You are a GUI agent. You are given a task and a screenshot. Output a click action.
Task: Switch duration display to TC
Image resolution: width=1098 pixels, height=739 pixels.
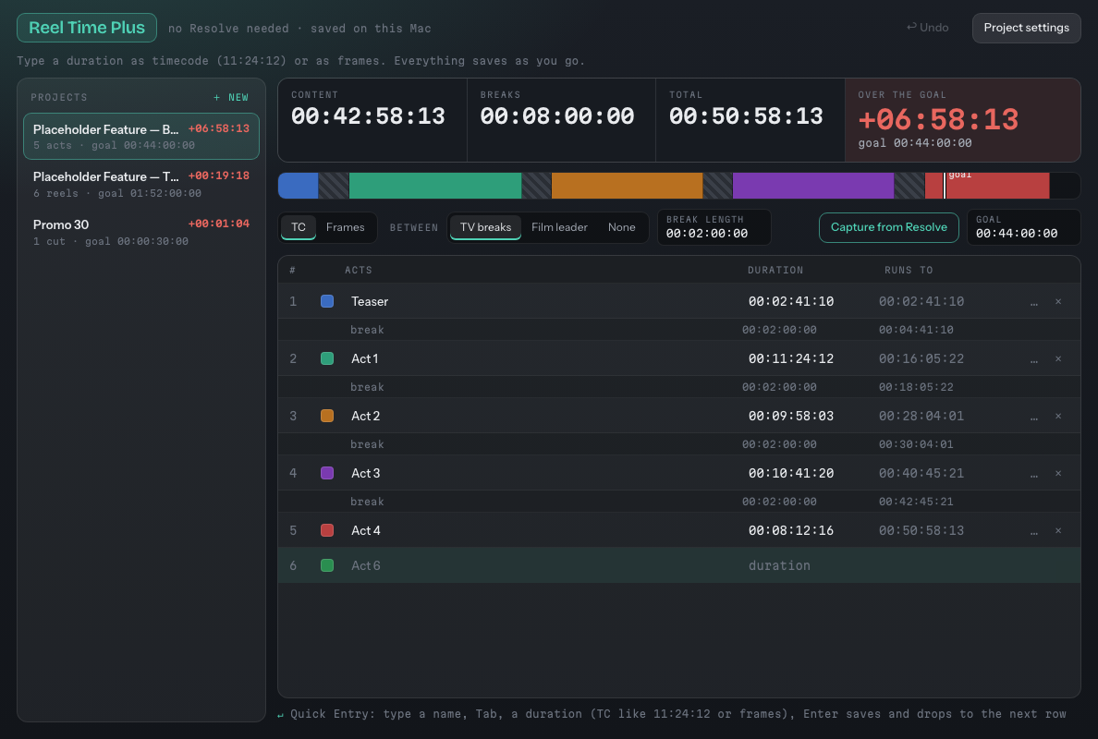[299, 227]
